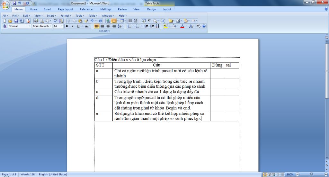Click the Zoom Out minus button
329x177 pixels.
click(x=297, y=174)
